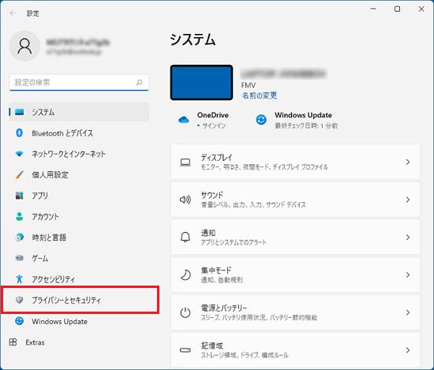434x370 pixels.
Task: Click the アカウント person icon
Action: [20, 216]
